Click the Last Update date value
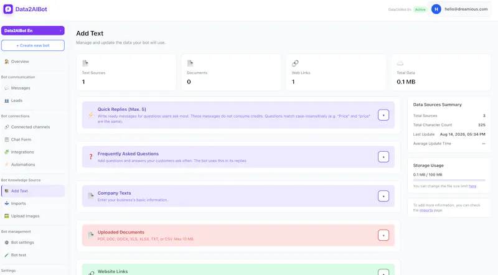Image resolution: width=498 pixels, height=275 pixels. pos(463,134)
